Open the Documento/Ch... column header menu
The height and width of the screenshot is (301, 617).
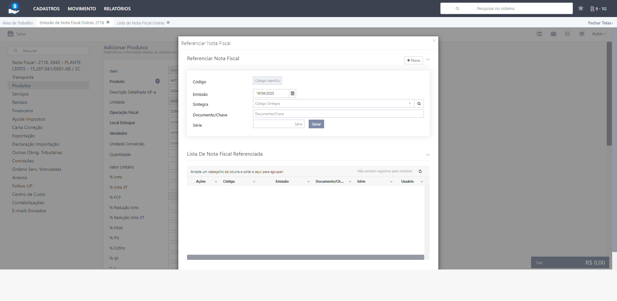click(350, 182)
